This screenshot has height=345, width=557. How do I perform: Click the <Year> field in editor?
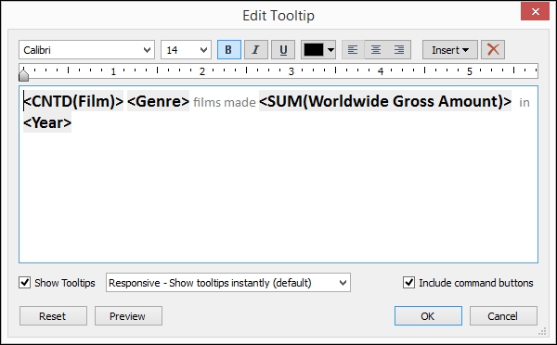point(47,122)
